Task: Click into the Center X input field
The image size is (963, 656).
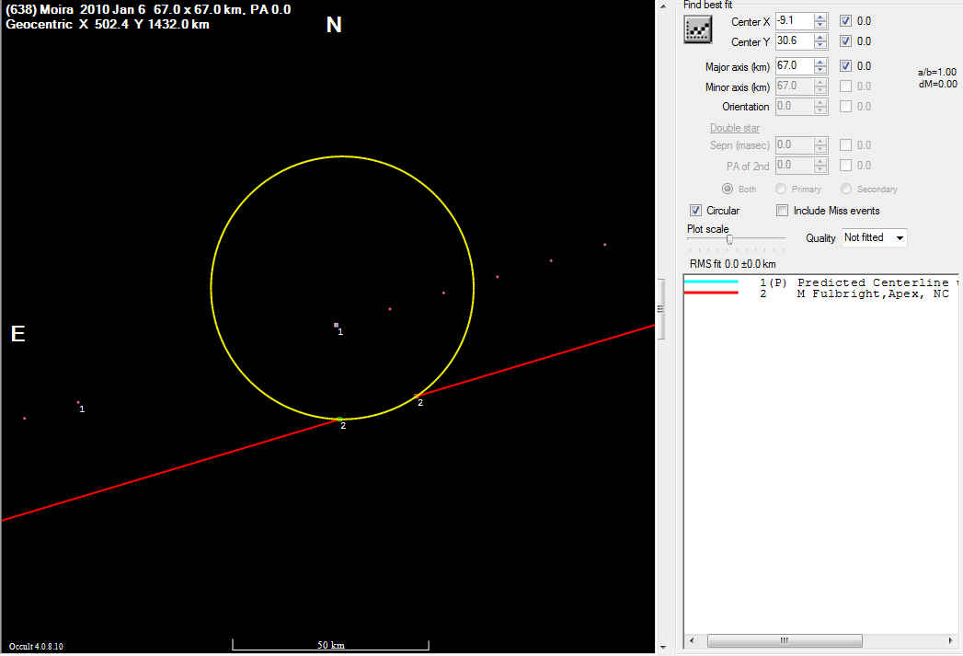Action: pyautogui.click(x=793, y=20)
